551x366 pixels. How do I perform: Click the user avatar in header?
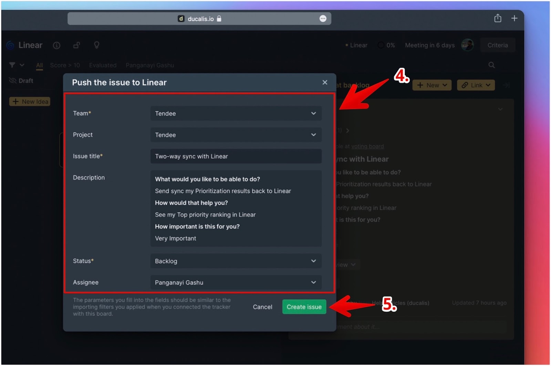pyautogui.click(x=467, y=45)
